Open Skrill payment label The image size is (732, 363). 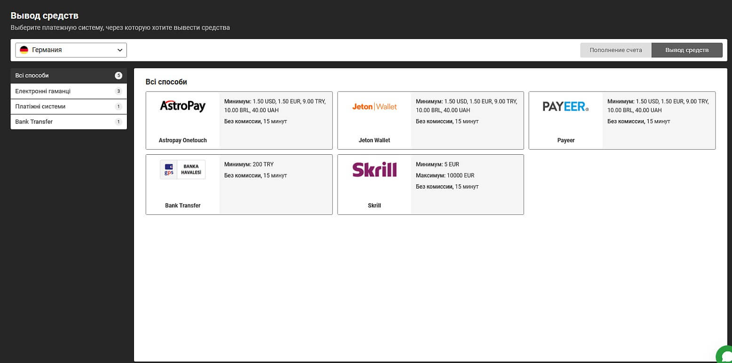374,205
